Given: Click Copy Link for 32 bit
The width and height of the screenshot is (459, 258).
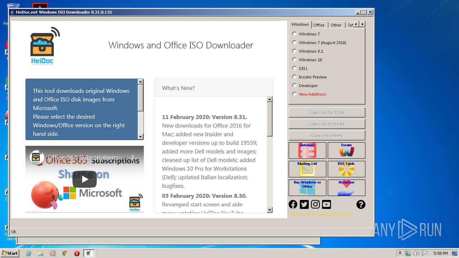Looking at the screenshot, I should pyautogui.click(x=327, y=113).
